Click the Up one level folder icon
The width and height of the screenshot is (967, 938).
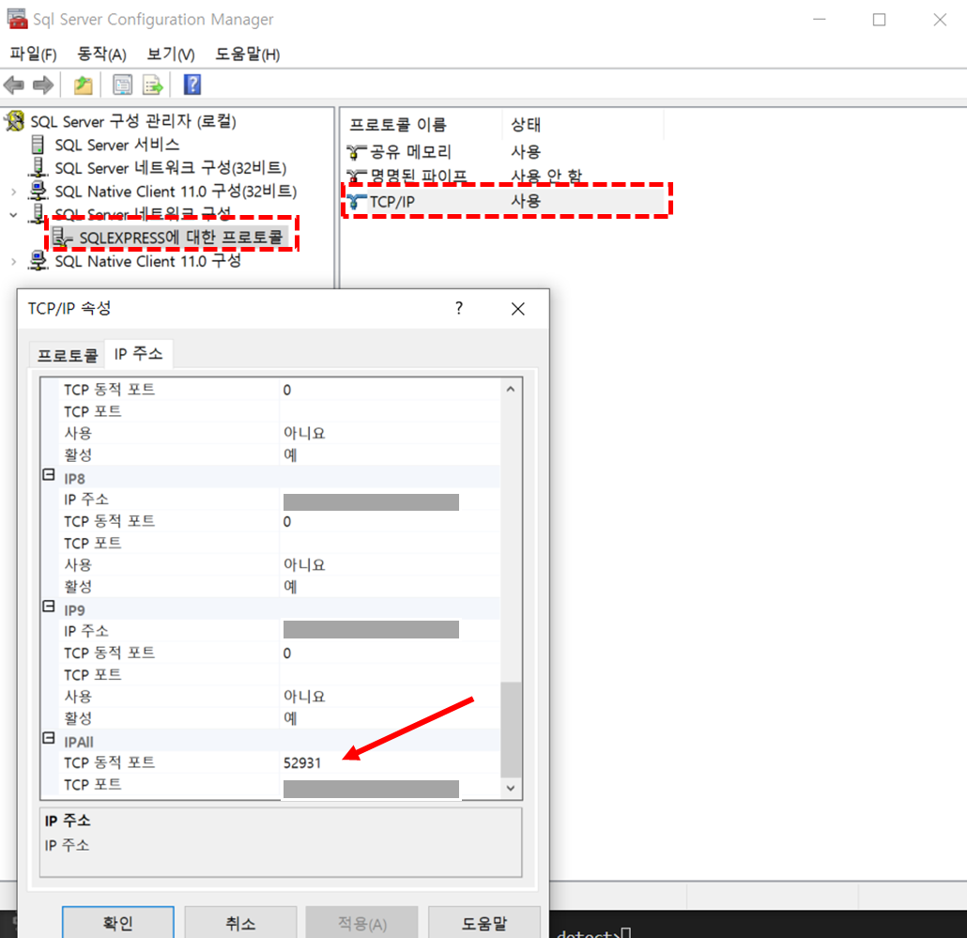pyautogui.click(x=84, y=85)
